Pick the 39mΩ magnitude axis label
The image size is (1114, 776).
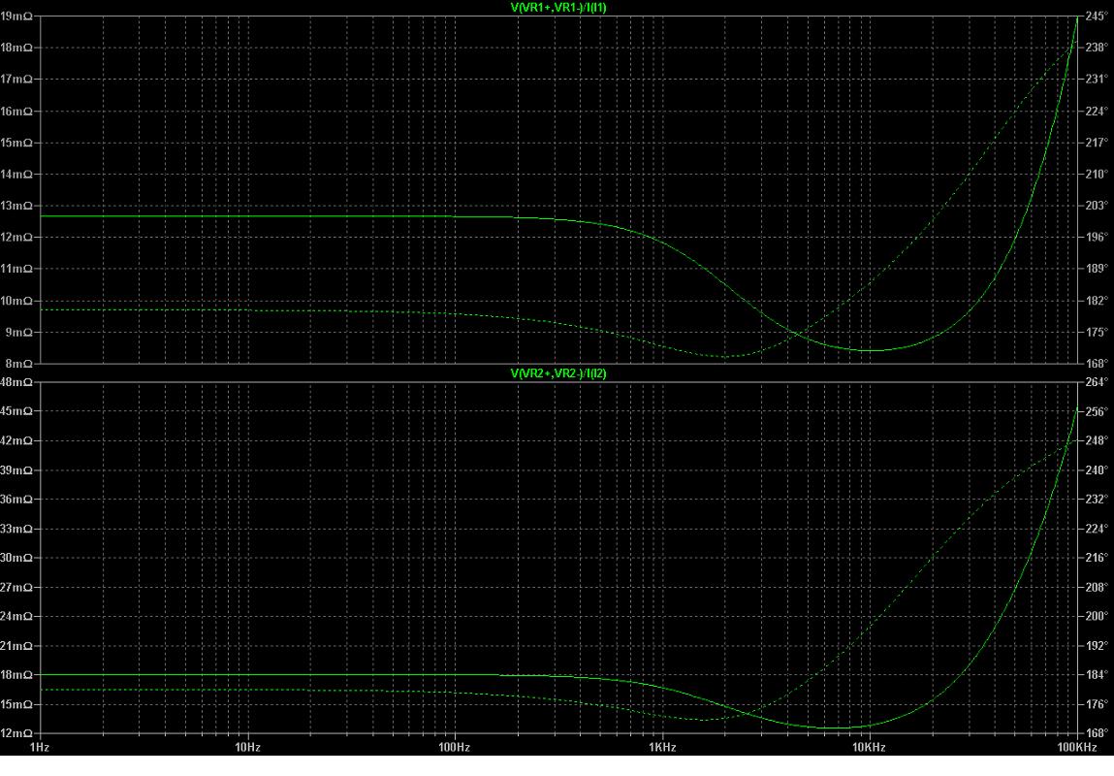(x=16, y=470)
